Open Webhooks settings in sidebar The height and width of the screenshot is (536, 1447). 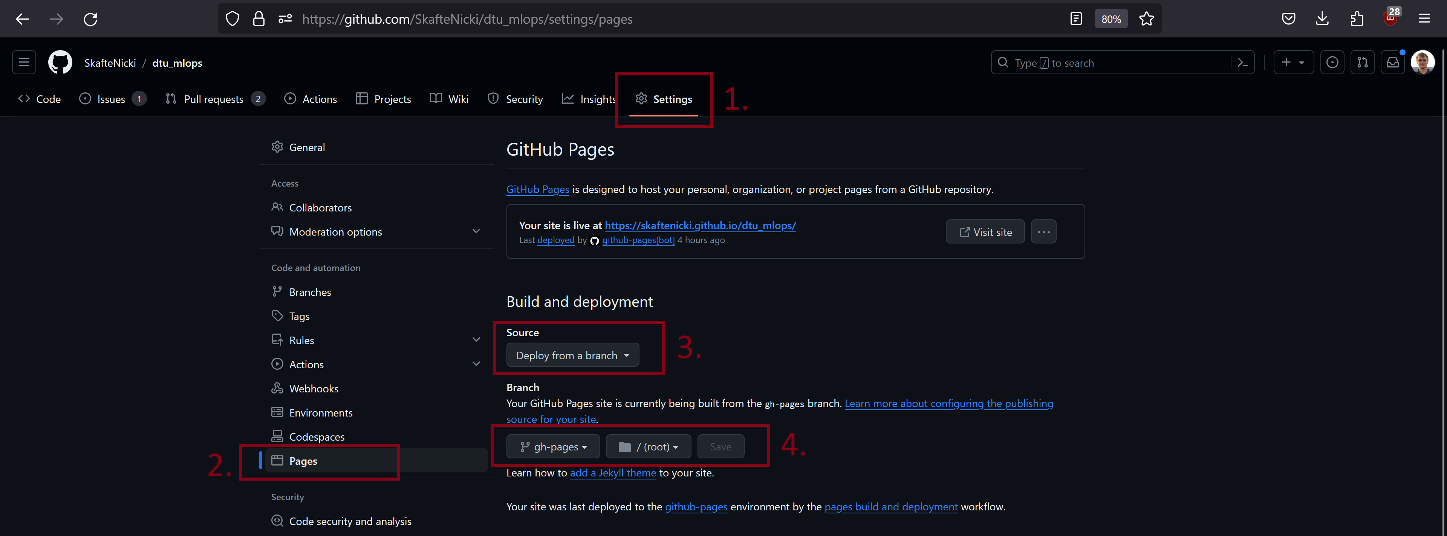coord(314,388)
